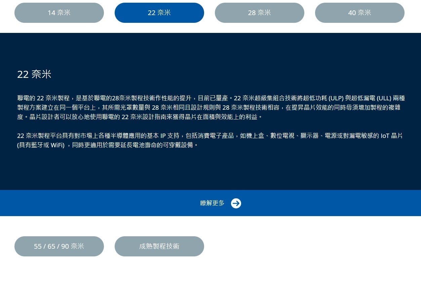Viewport: 421px width, 296px height.
Task: Click the paragraph starting 聯電的 22 奈米製程
Action: pos(211,107)
